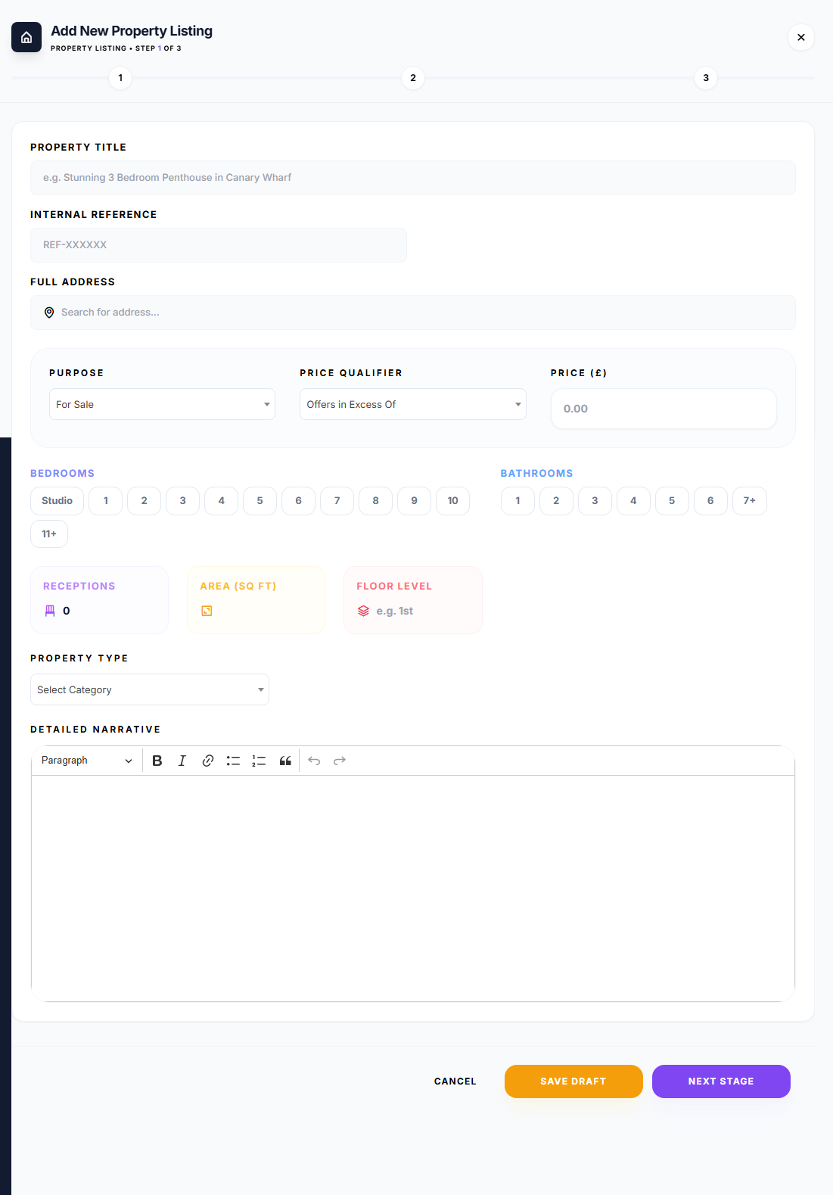Apply numbered list formatting
833x1195 pixels.
click(x=259, y=761)
